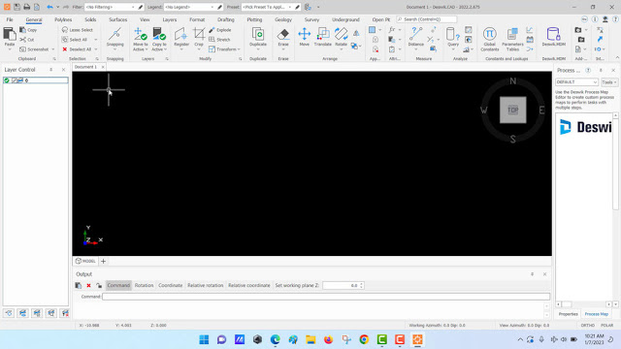This screenshot has width=621, height=349.
Task: Click the Print icon in title bar
Action: click(26, 7)
